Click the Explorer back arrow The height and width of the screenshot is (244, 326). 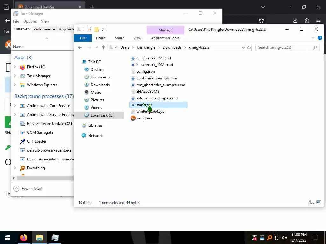click(80, 47)
